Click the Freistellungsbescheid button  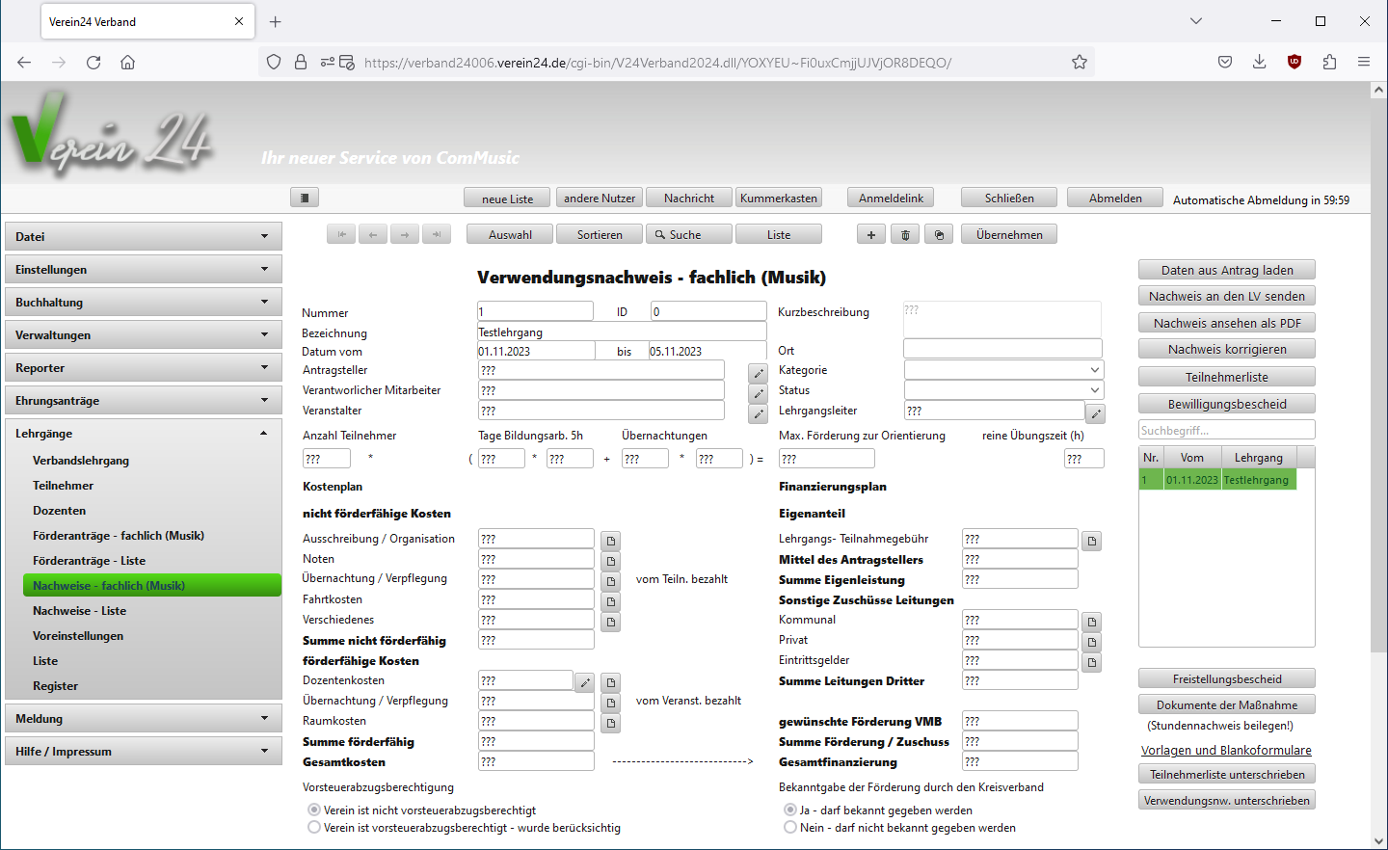click(1227, 678)
